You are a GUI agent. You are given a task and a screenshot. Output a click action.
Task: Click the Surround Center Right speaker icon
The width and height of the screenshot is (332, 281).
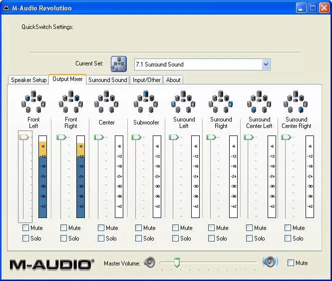pyautogui.click(x=296, y=102)
